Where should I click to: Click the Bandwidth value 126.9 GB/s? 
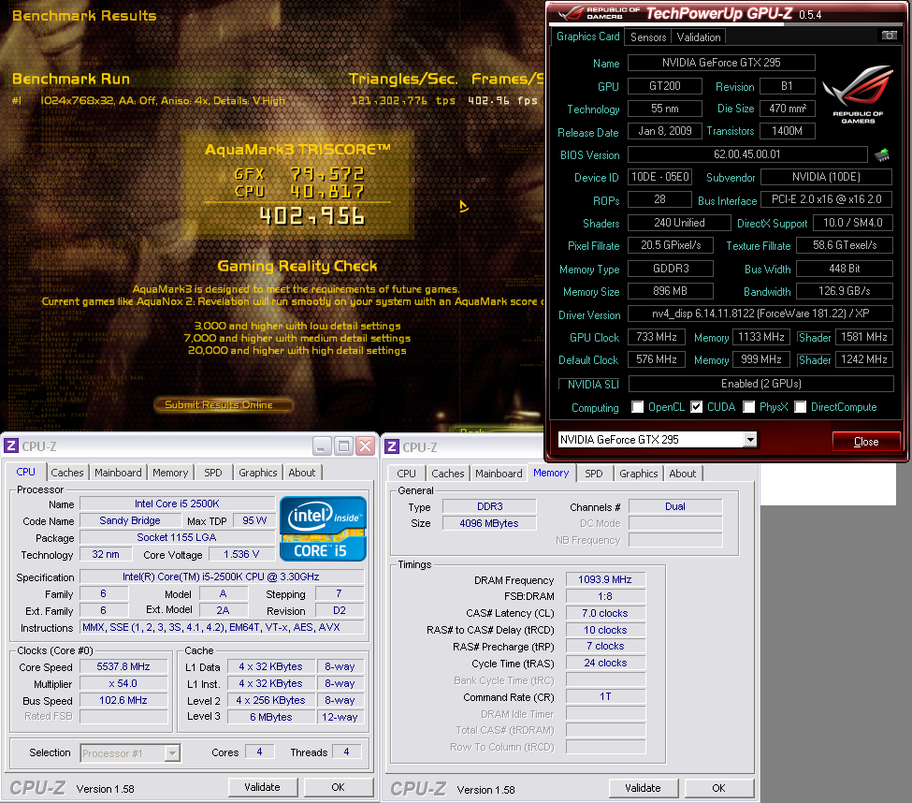(845, 291)
